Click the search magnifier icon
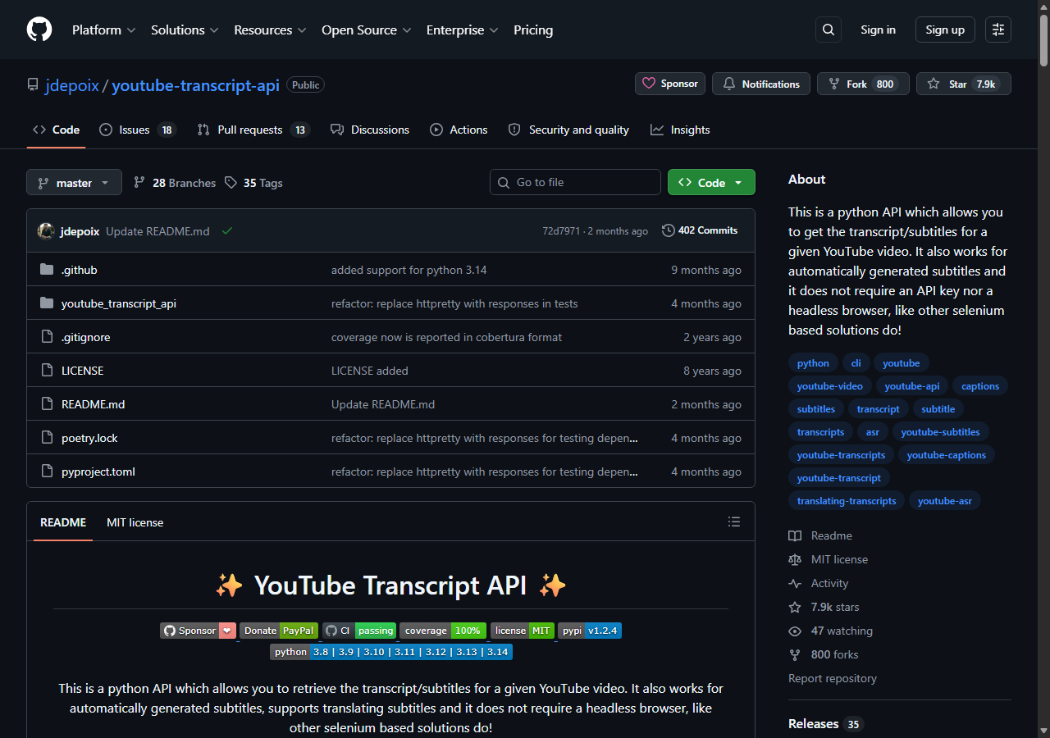This screenshot has height=738, width=1050. pos(829,30)
